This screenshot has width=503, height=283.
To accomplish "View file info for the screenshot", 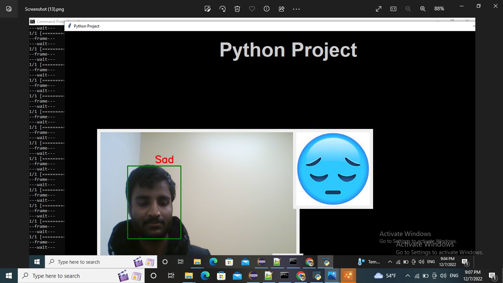I will click(x=266, y=8).
